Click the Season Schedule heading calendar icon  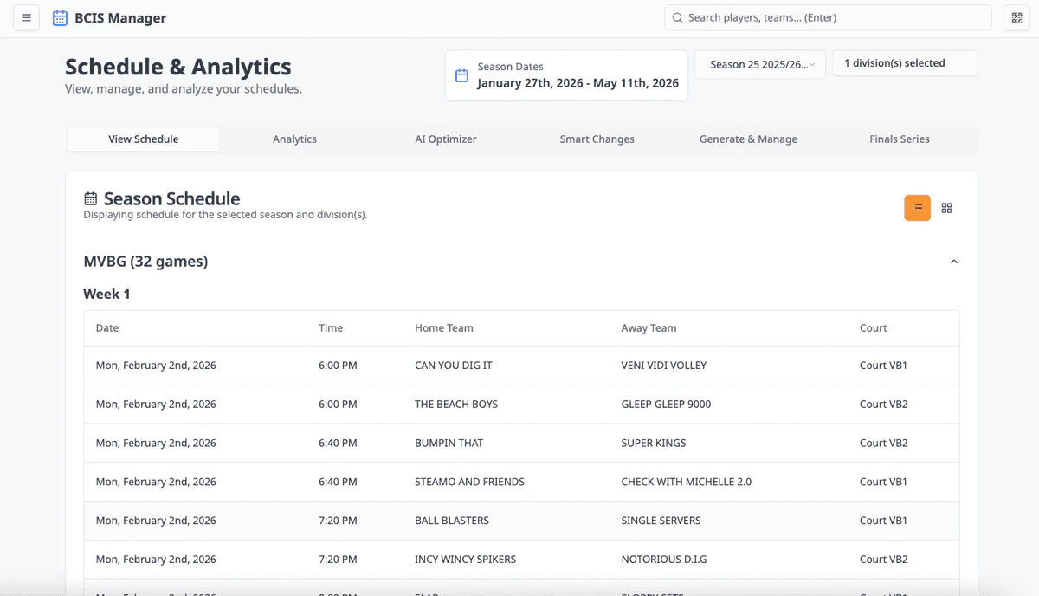(x=91, y=199)
